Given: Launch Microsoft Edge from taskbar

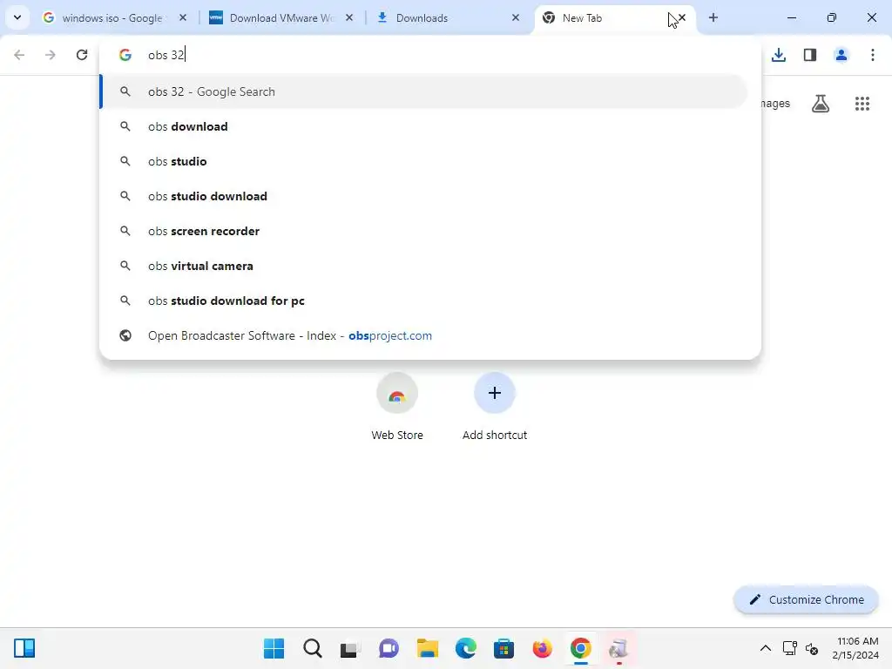Looking at the screenshot, I should coord(465,648).
